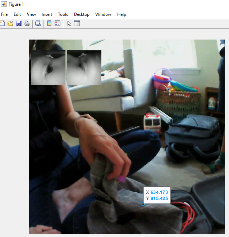Click the New Figure toolbar icon
This screenshot has width=229, height=237.
click(2, 24)
